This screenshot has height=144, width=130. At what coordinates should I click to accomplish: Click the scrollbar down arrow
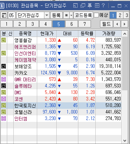(125, 141)
